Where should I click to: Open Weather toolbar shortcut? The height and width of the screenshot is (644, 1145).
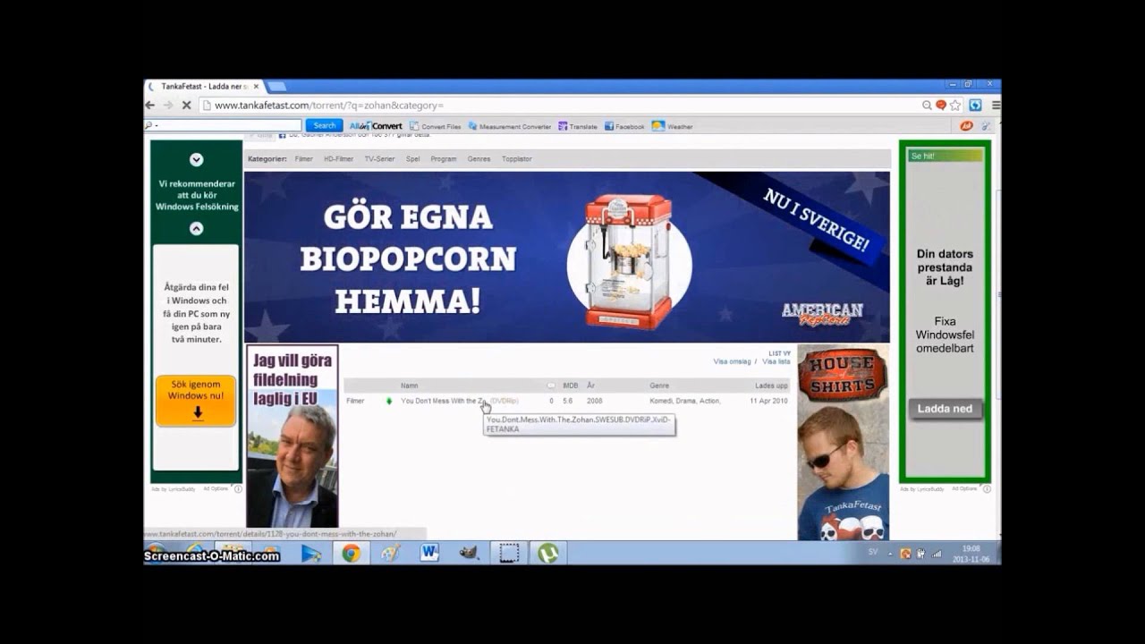point(673,126)
